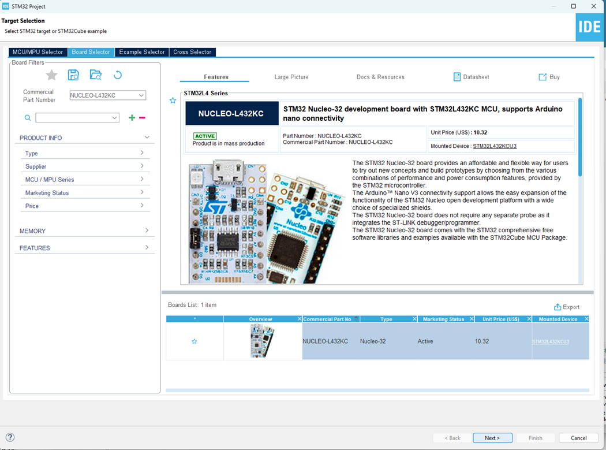Viewport: 606px width, 450px height.
Task: Click the blue vertical scrollbar in the features panel
Action: tap(579, 137)
